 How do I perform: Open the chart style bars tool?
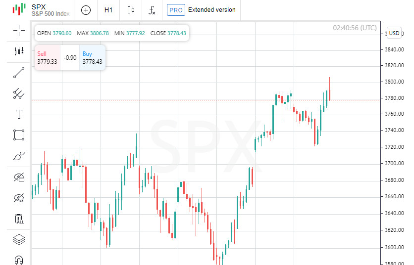(19, 51)
